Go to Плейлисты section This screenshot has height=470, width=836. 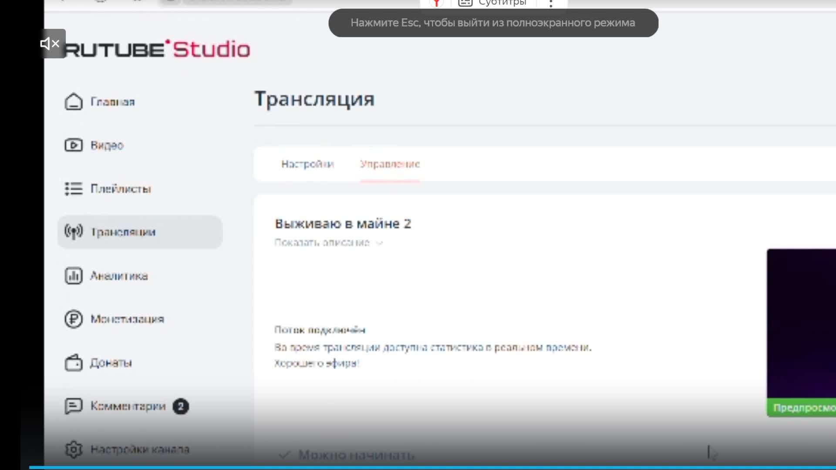pyautogui.click(x=121, y=189)
